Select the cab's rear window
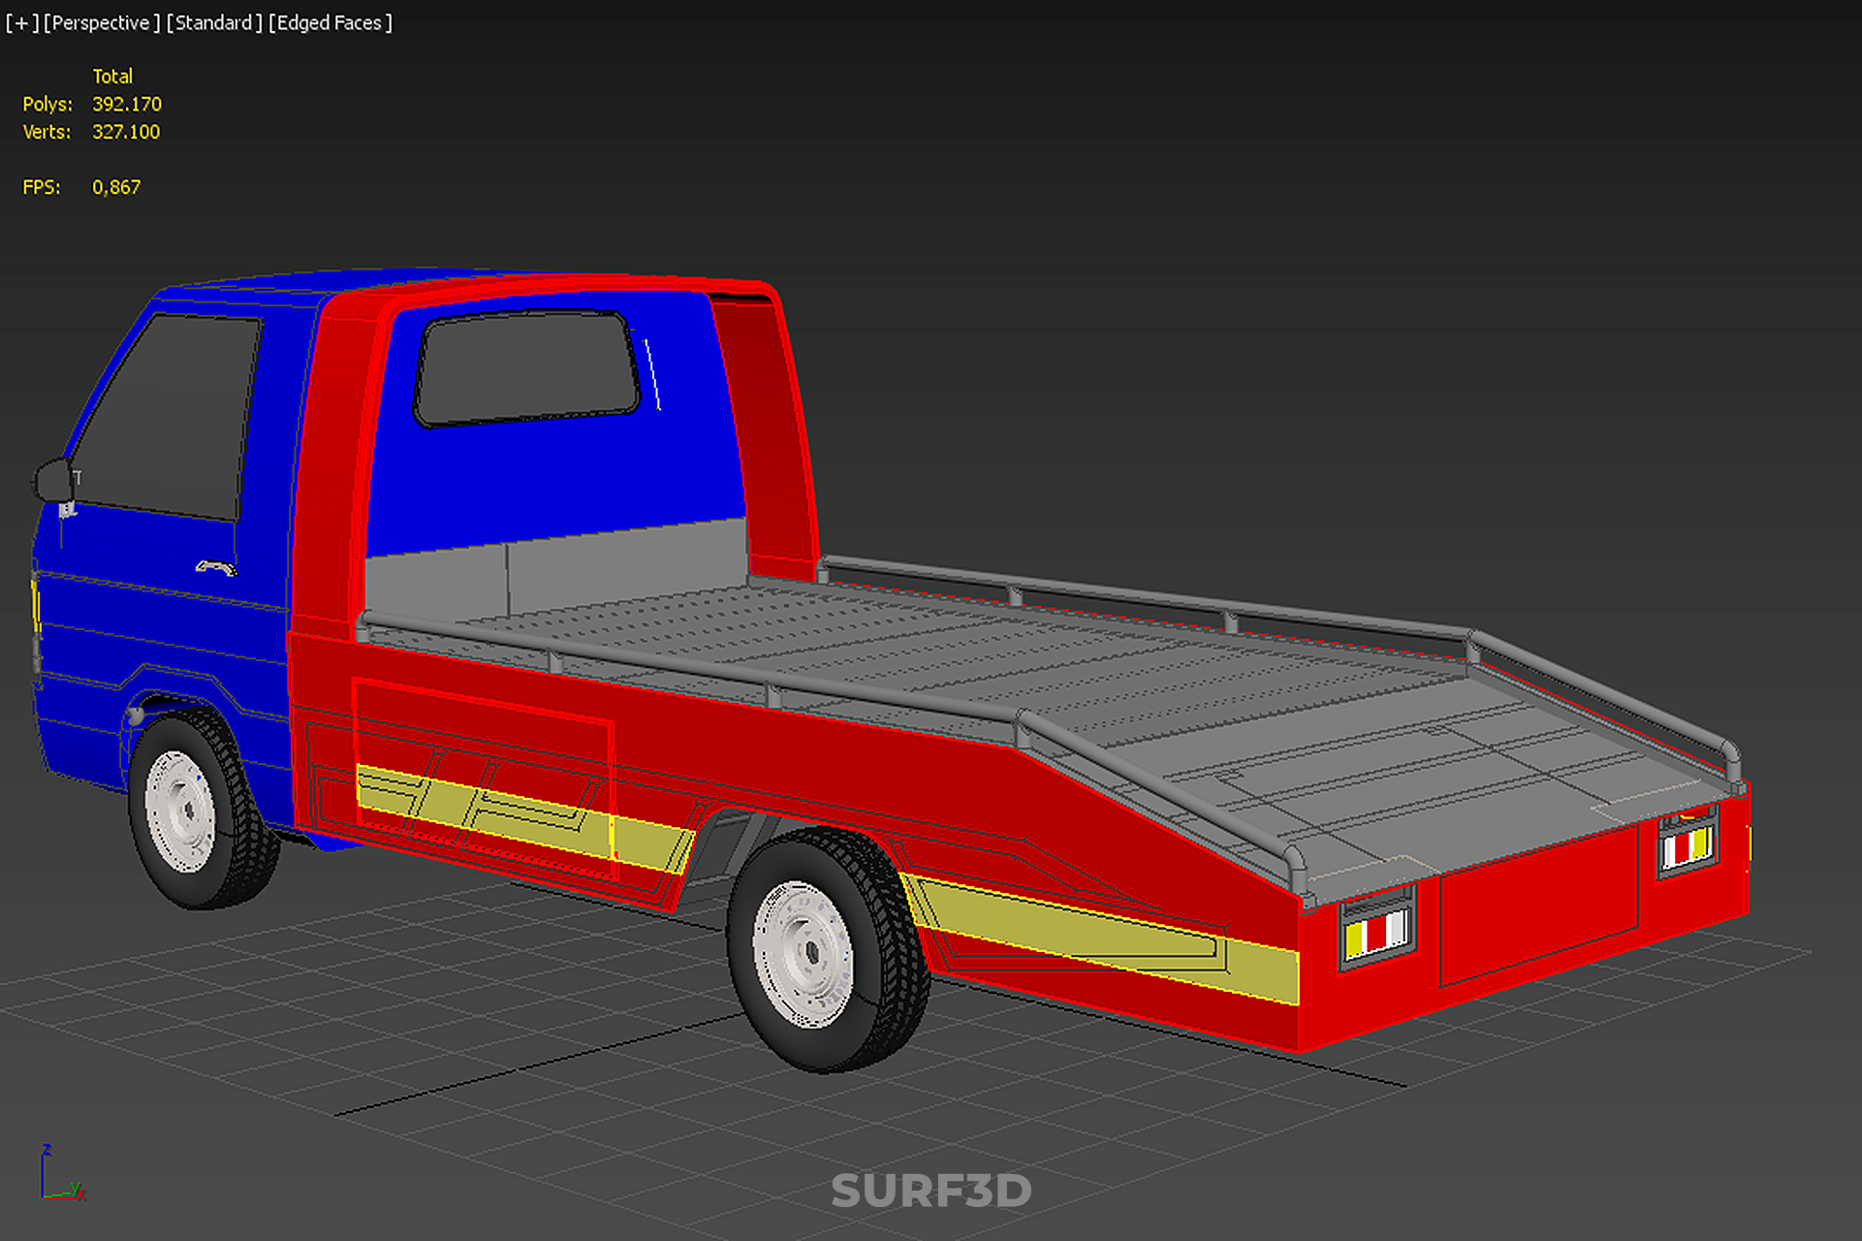Viewport: 1862px width, 1241px height. (x=527, y=367)
